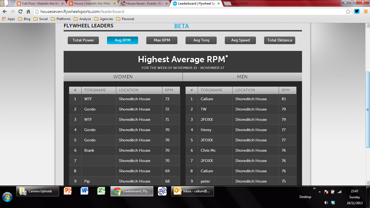This screenshot has width=370, height=208.
Task: Select the MEN section header
Action: [x=242, y=77]
